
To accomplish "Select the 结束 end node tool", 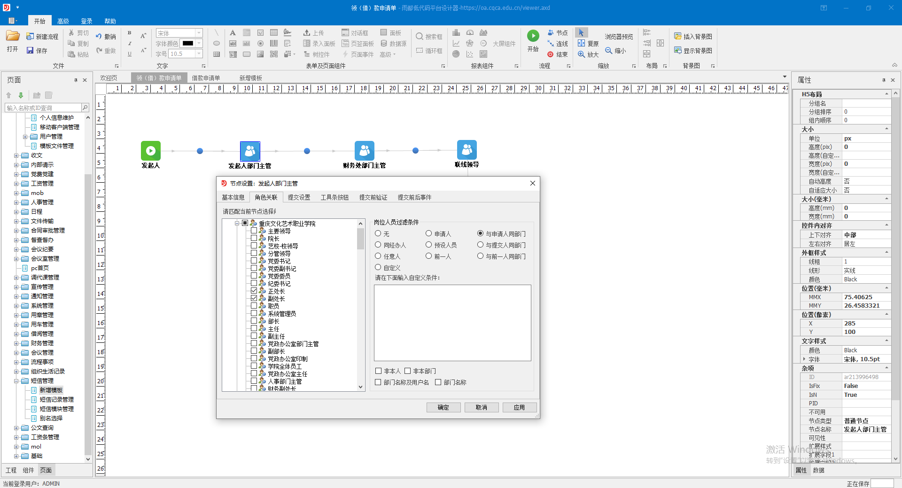I will tap(558, 54).
